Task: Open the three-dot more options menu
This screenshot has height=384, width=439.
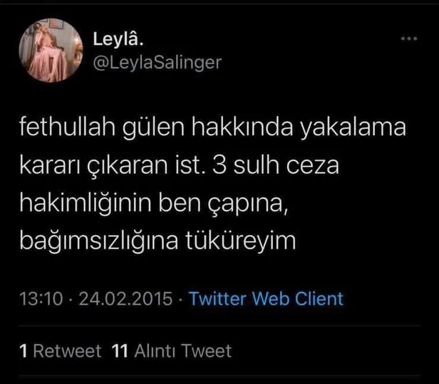Action: [409, 38]
